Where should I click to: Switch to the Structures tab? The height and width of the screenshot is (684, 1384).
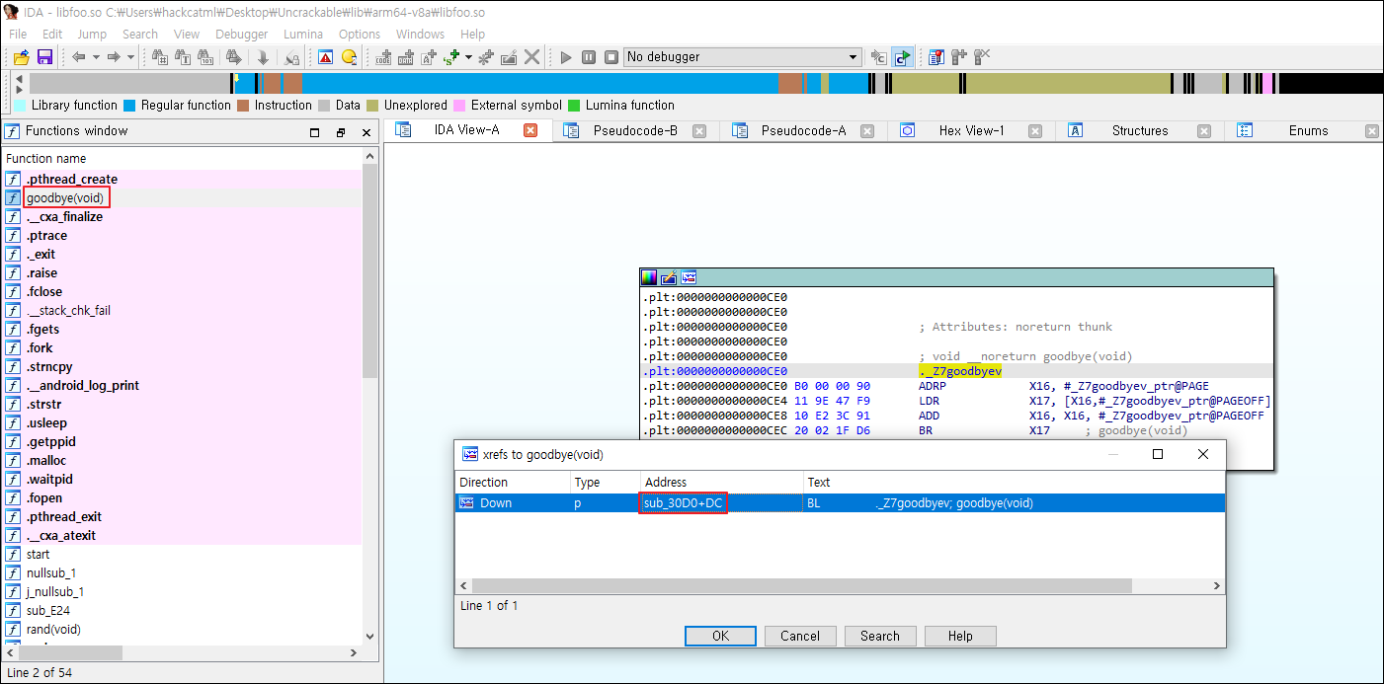pos(1139,130)
